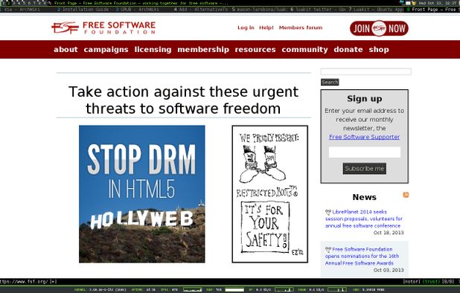The image size is (460, 293).
Task: Open the News RSS feed icon
Action: pos(406,195)
